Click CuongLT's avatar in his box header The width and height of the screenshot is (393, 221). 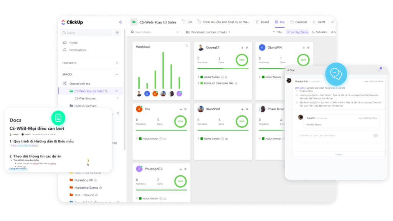tap(201, 47)
